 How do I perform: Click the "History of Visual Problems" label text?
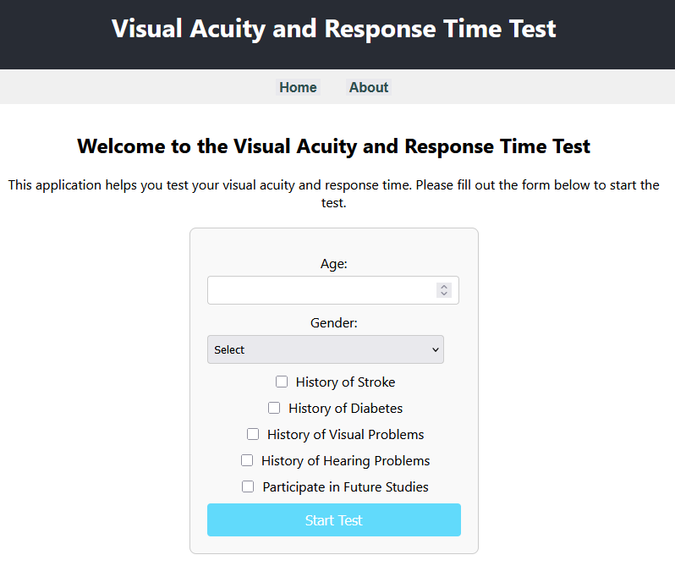coord(345,435)
